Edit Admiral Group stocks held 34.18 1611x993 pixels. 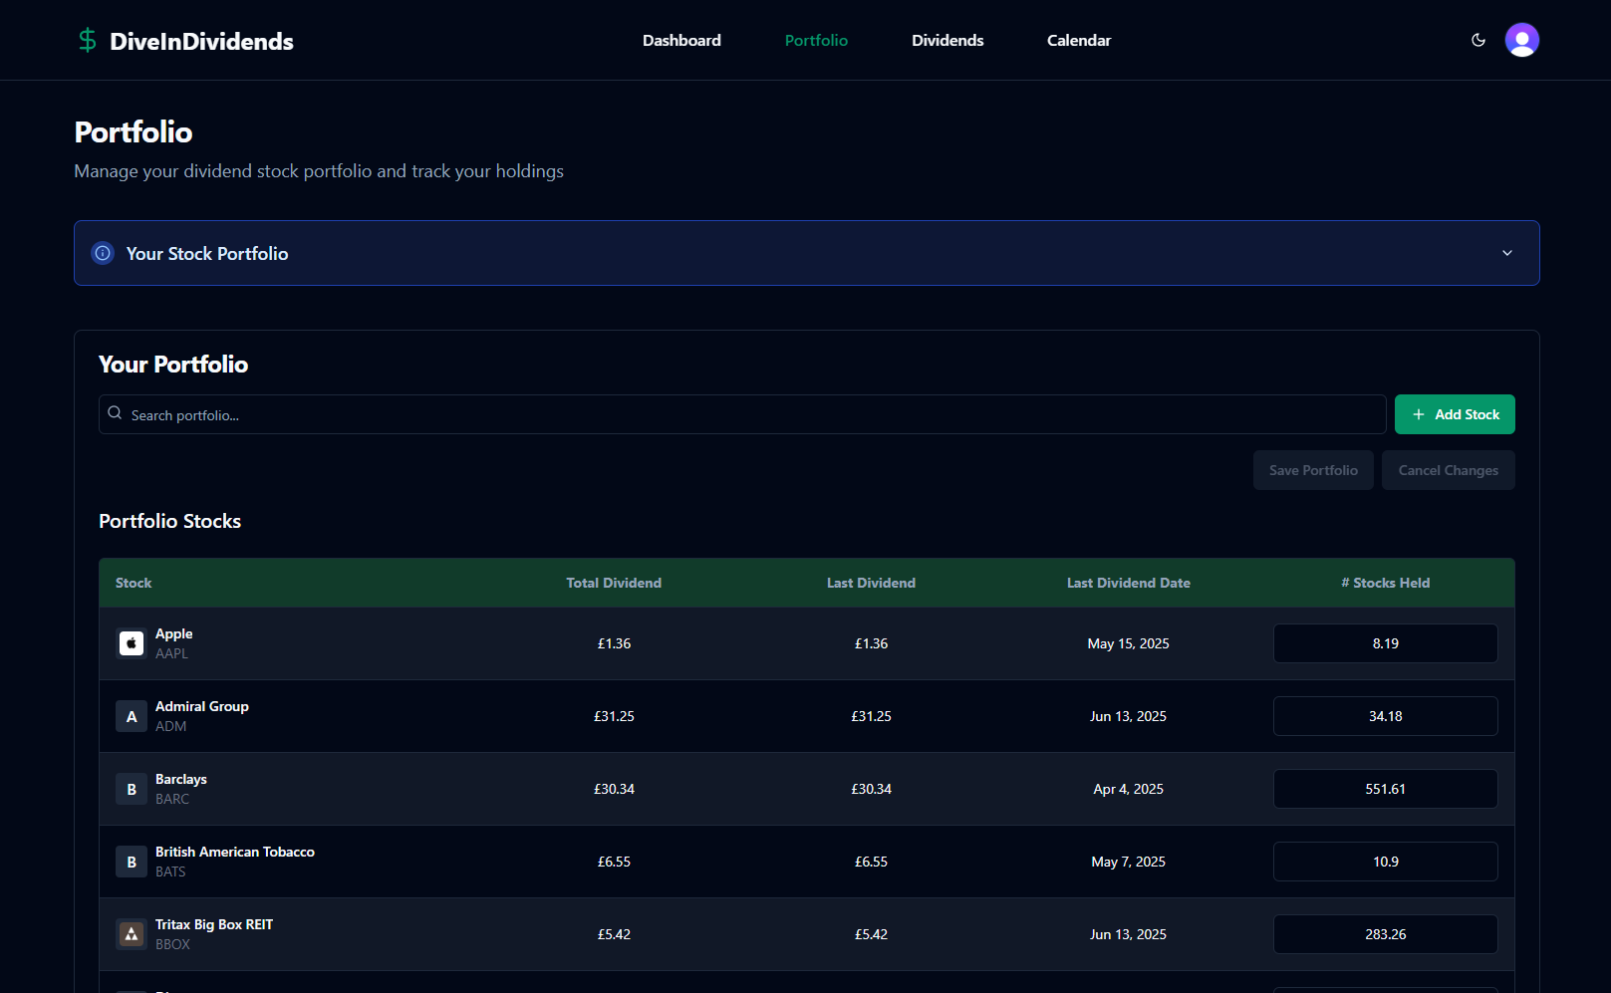[1386, 716]
